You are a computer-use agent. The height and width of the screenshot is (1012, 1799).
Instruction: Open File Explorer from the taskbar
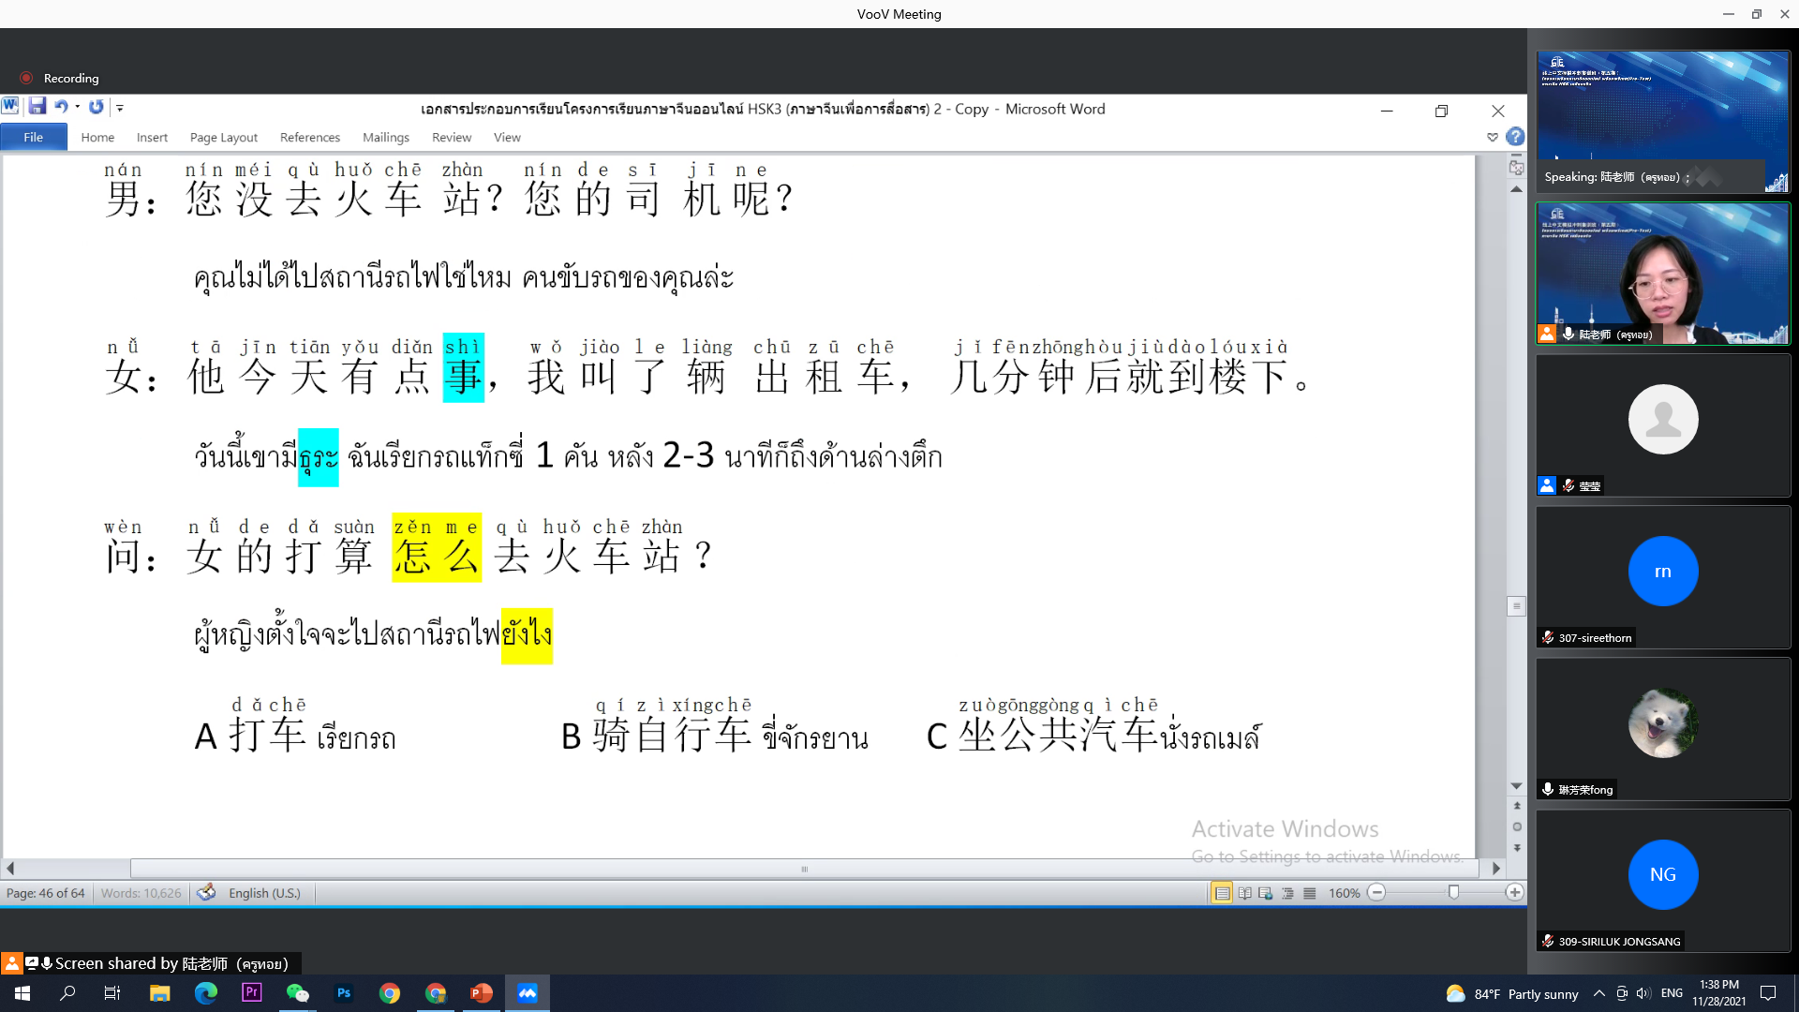click(x=159, y=993)
